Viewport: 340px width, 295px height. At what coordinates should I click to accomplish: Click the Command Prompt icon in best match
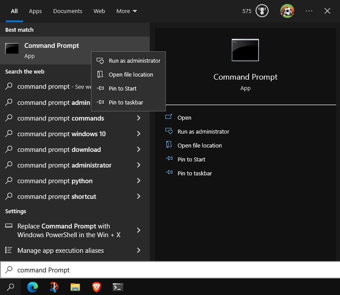(x=12, y=48)
